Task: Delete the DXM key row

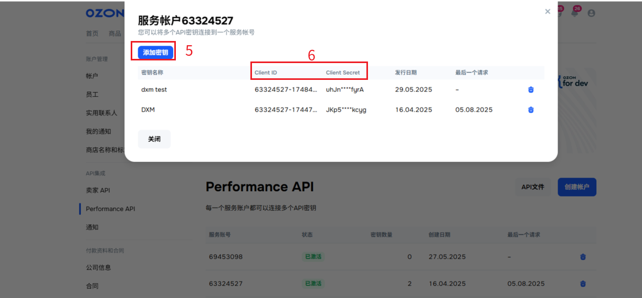Action: (x=531, y=110)
